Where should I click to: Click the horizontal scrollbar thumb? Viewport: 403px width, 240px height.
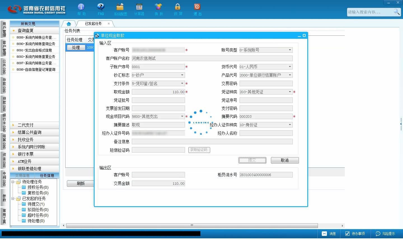192,225
